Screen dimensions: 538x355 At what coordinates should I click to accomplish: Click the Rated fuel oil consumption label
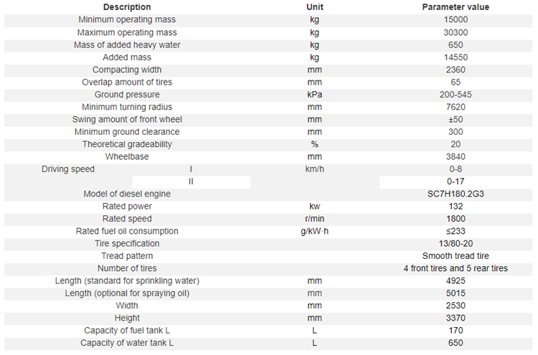[127, 231]
